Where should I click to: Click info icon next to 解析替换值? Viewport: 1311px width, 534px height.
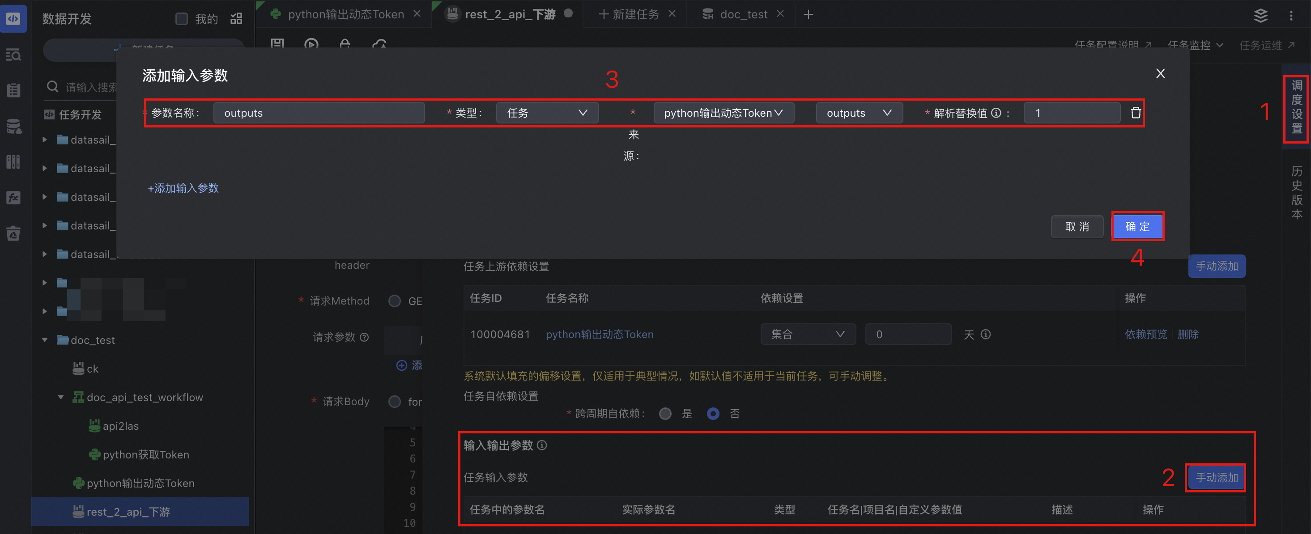(996, 113)
